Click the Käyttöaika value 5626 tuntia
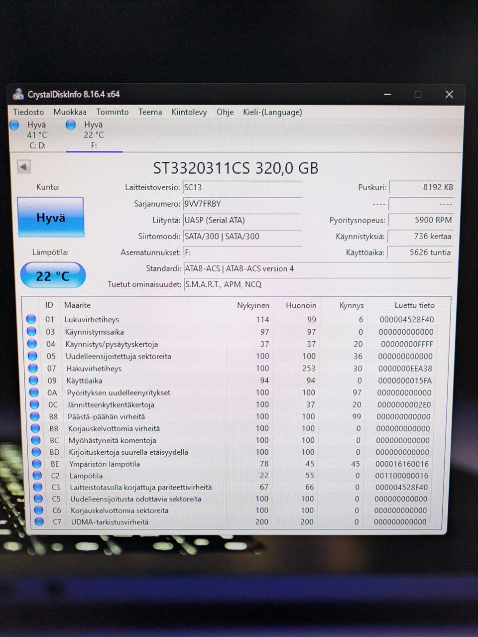 [x=420, y=253]
